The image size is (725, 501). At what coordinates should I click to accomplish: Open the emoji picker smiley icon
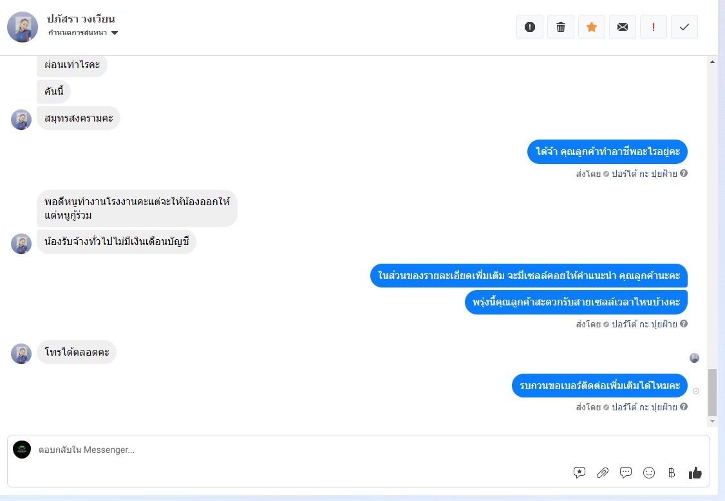(649, 472)
